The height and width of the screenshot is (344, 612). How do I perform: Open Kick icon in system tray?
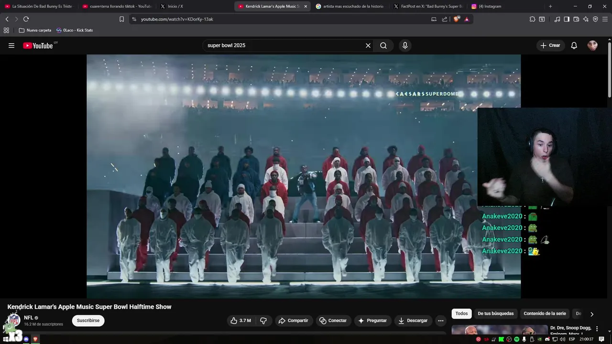pos(502,339)
